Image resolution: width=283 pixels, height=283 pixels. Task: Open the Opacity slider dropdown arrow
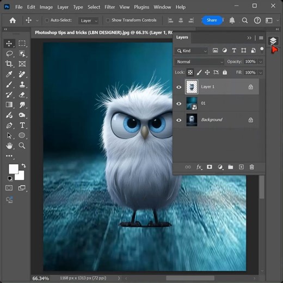click(x=261, y=61)
